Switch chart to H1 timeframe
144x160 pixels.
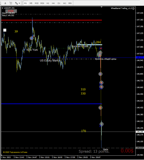click(48, 3)
